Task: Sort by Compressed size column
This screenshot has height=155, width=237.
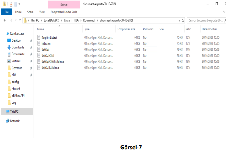Action: point(126,29)
